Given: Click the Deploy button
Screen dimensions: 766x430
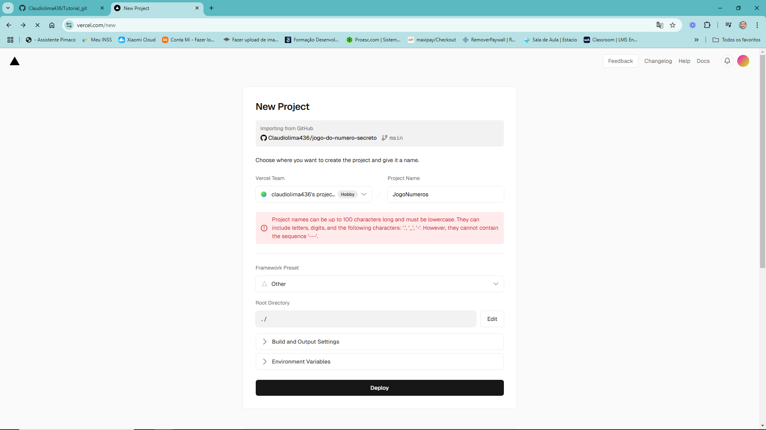Looking at the screenshot, I should click(x=379, y=387).
